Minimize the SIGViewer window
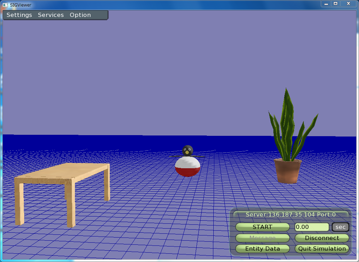The height and width of the screenshot is (262, 359). pyautogui.click(x=326, y=3)
